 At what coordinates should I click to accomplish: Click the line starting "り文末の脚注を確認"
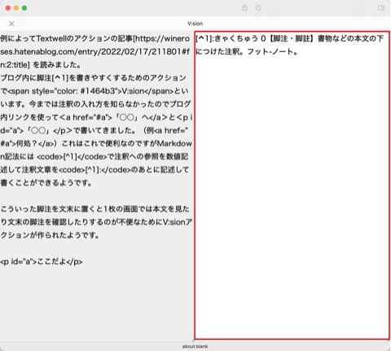96,222
